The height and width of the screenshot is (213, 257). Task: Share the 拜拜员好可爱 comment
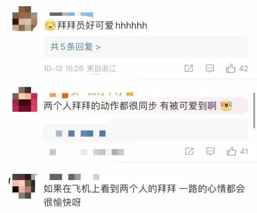click(x=189, y=68)
